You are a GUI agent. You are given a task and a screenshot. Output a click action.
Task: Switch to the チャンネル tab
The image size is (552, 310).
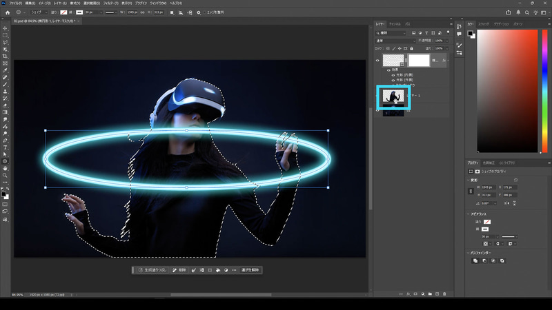pos(395,24)
